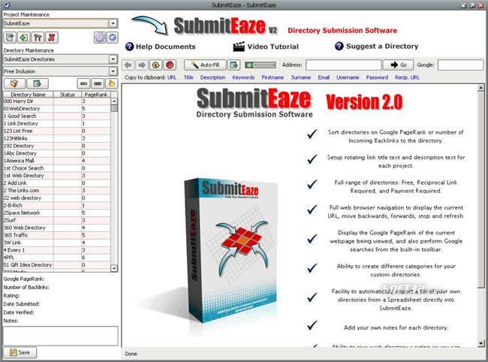Click the new project icon
Viewport: 488px width, 362px height.
(x=10, y=38)
